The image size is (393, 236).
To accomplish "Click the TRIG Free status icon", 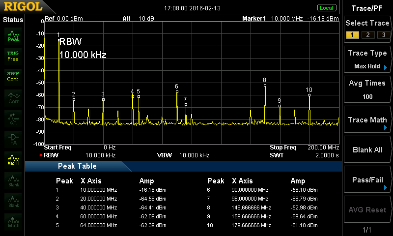I will [13, 56].
